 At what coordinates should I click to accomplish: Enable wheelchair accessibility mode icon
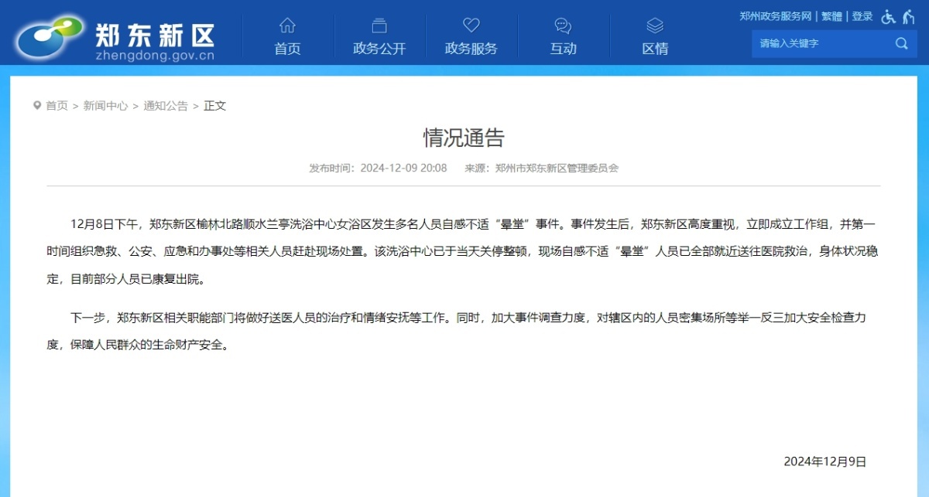(x=888, y=16)
